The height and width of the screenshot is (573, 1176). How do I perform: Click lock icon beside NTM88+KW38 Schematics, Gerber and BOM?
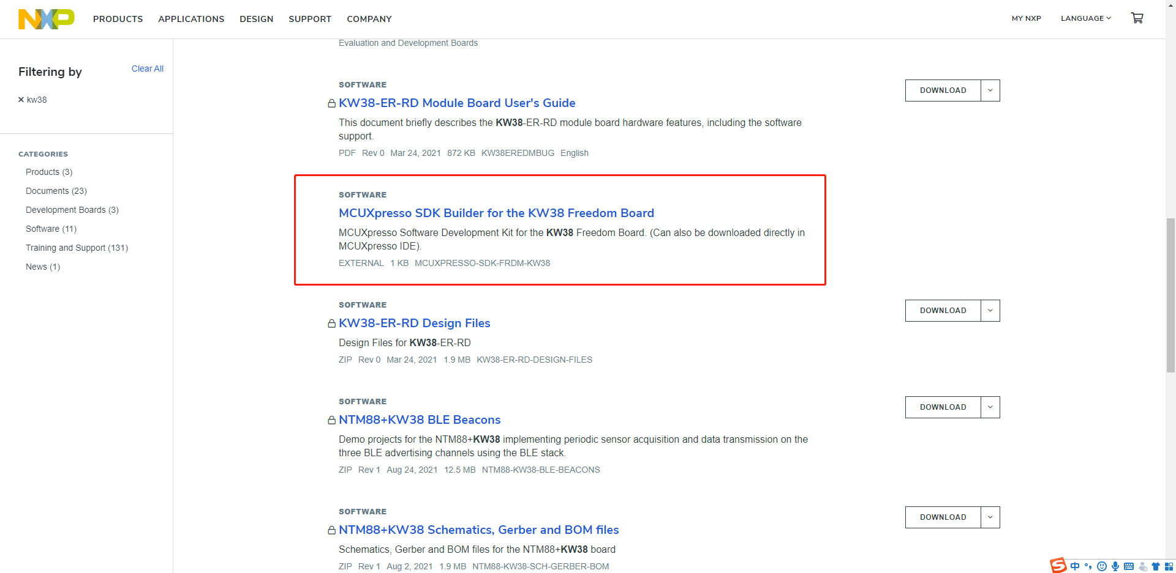331,530
